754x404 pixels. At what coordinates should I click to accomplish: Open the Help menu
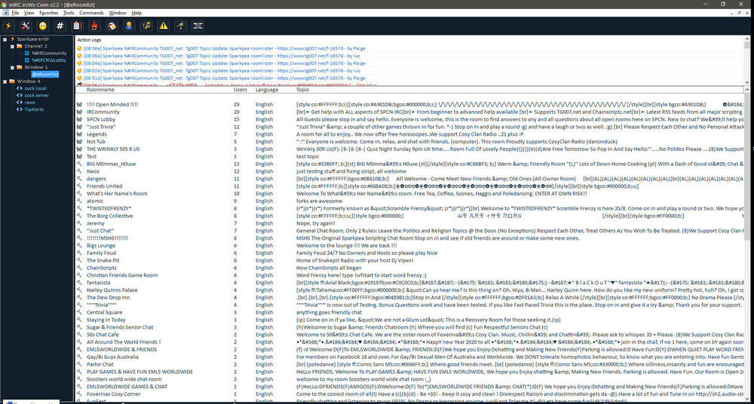(x=136, y=13)
